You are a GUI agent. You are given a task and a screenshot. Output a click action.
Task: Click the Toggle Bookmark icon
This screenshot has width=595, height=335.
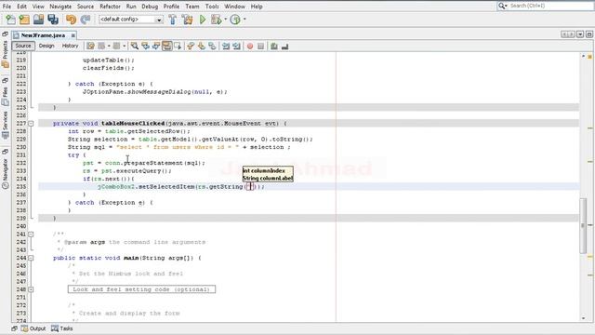pyautogui.click(x=212, y=46)
